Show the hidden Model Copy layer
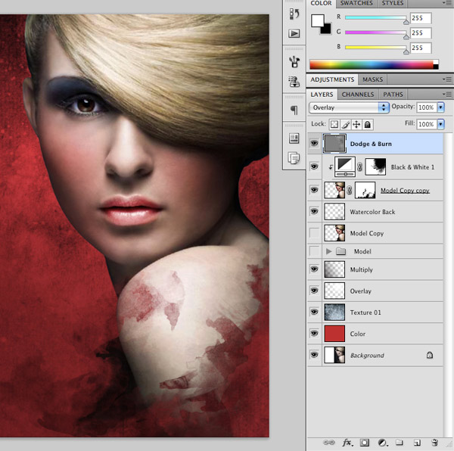The width and height of the screenshot is (454, 451). click(x=314, y=233)
